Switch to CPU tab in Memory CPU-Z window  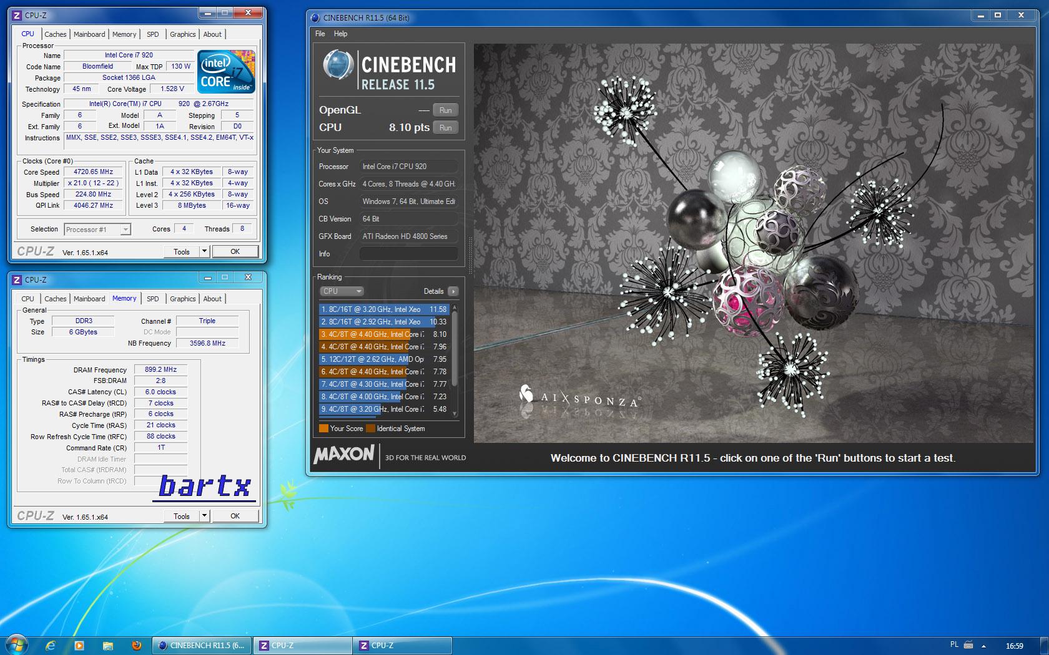(27, 299)
